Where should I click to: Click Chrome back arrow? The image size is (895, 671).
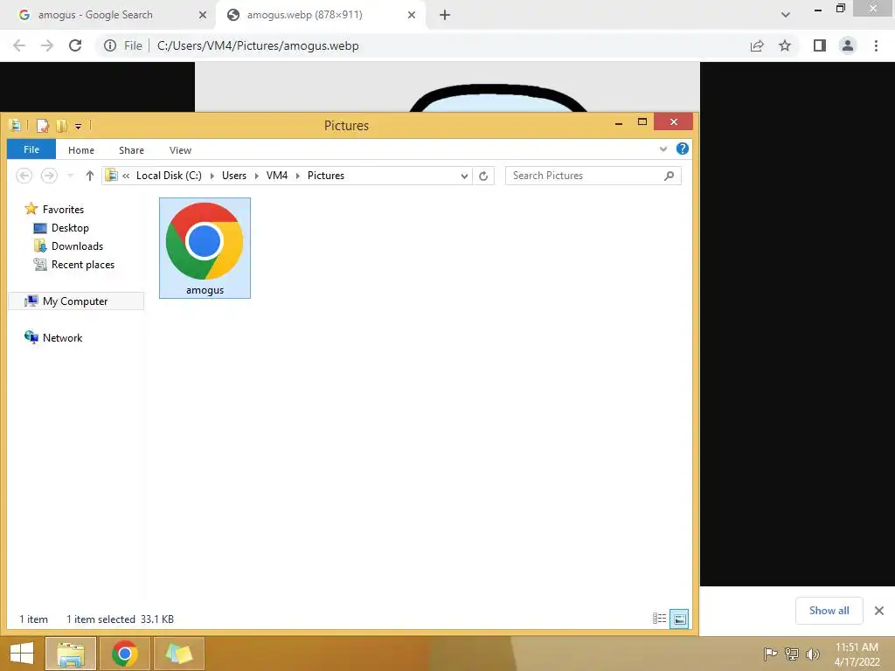(x=19, y=45)
